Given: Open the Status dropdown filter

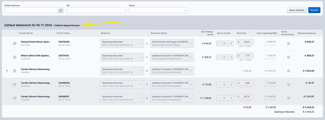Looking at the screenshot, I should click(158, 10).
